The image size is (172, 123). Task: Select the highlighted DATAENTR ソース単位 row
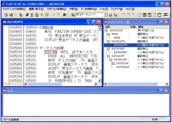coord(136,45)
